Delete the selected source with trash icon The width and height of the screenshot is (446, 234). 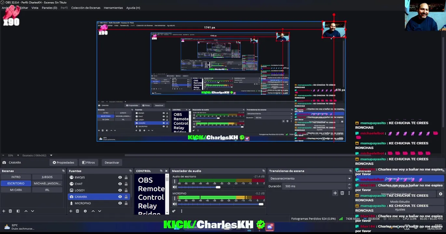pos(77,211)
